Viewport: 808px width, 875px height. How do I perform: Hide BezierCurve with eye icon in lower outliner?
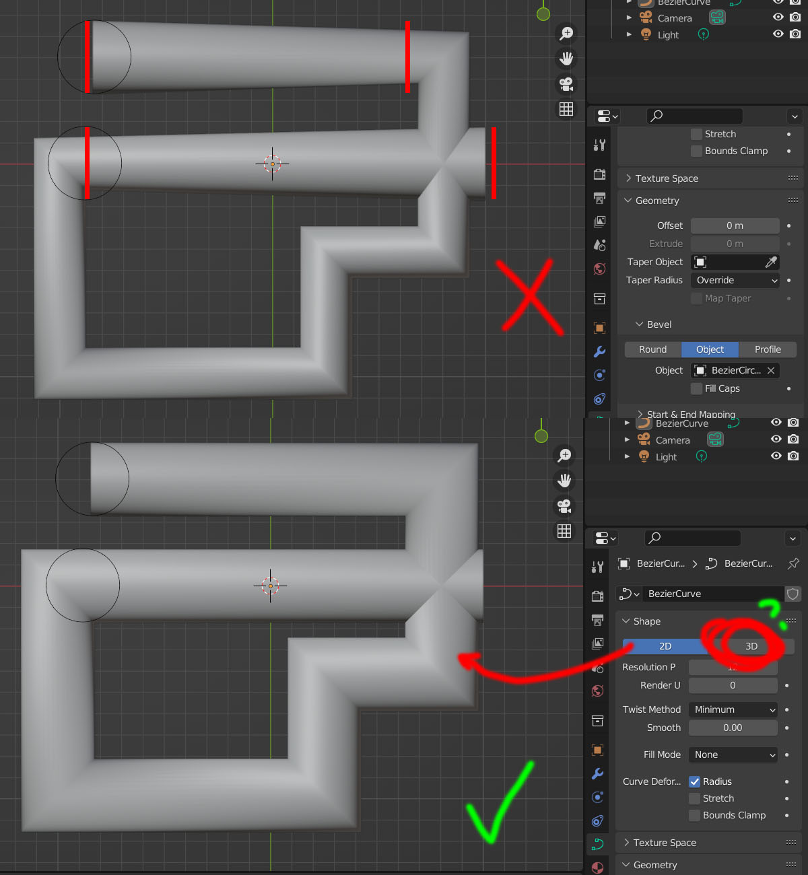click(776, 423)
